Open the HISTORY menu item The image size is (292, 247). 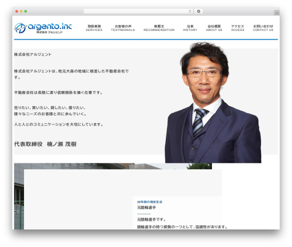(x=190, y=28)
